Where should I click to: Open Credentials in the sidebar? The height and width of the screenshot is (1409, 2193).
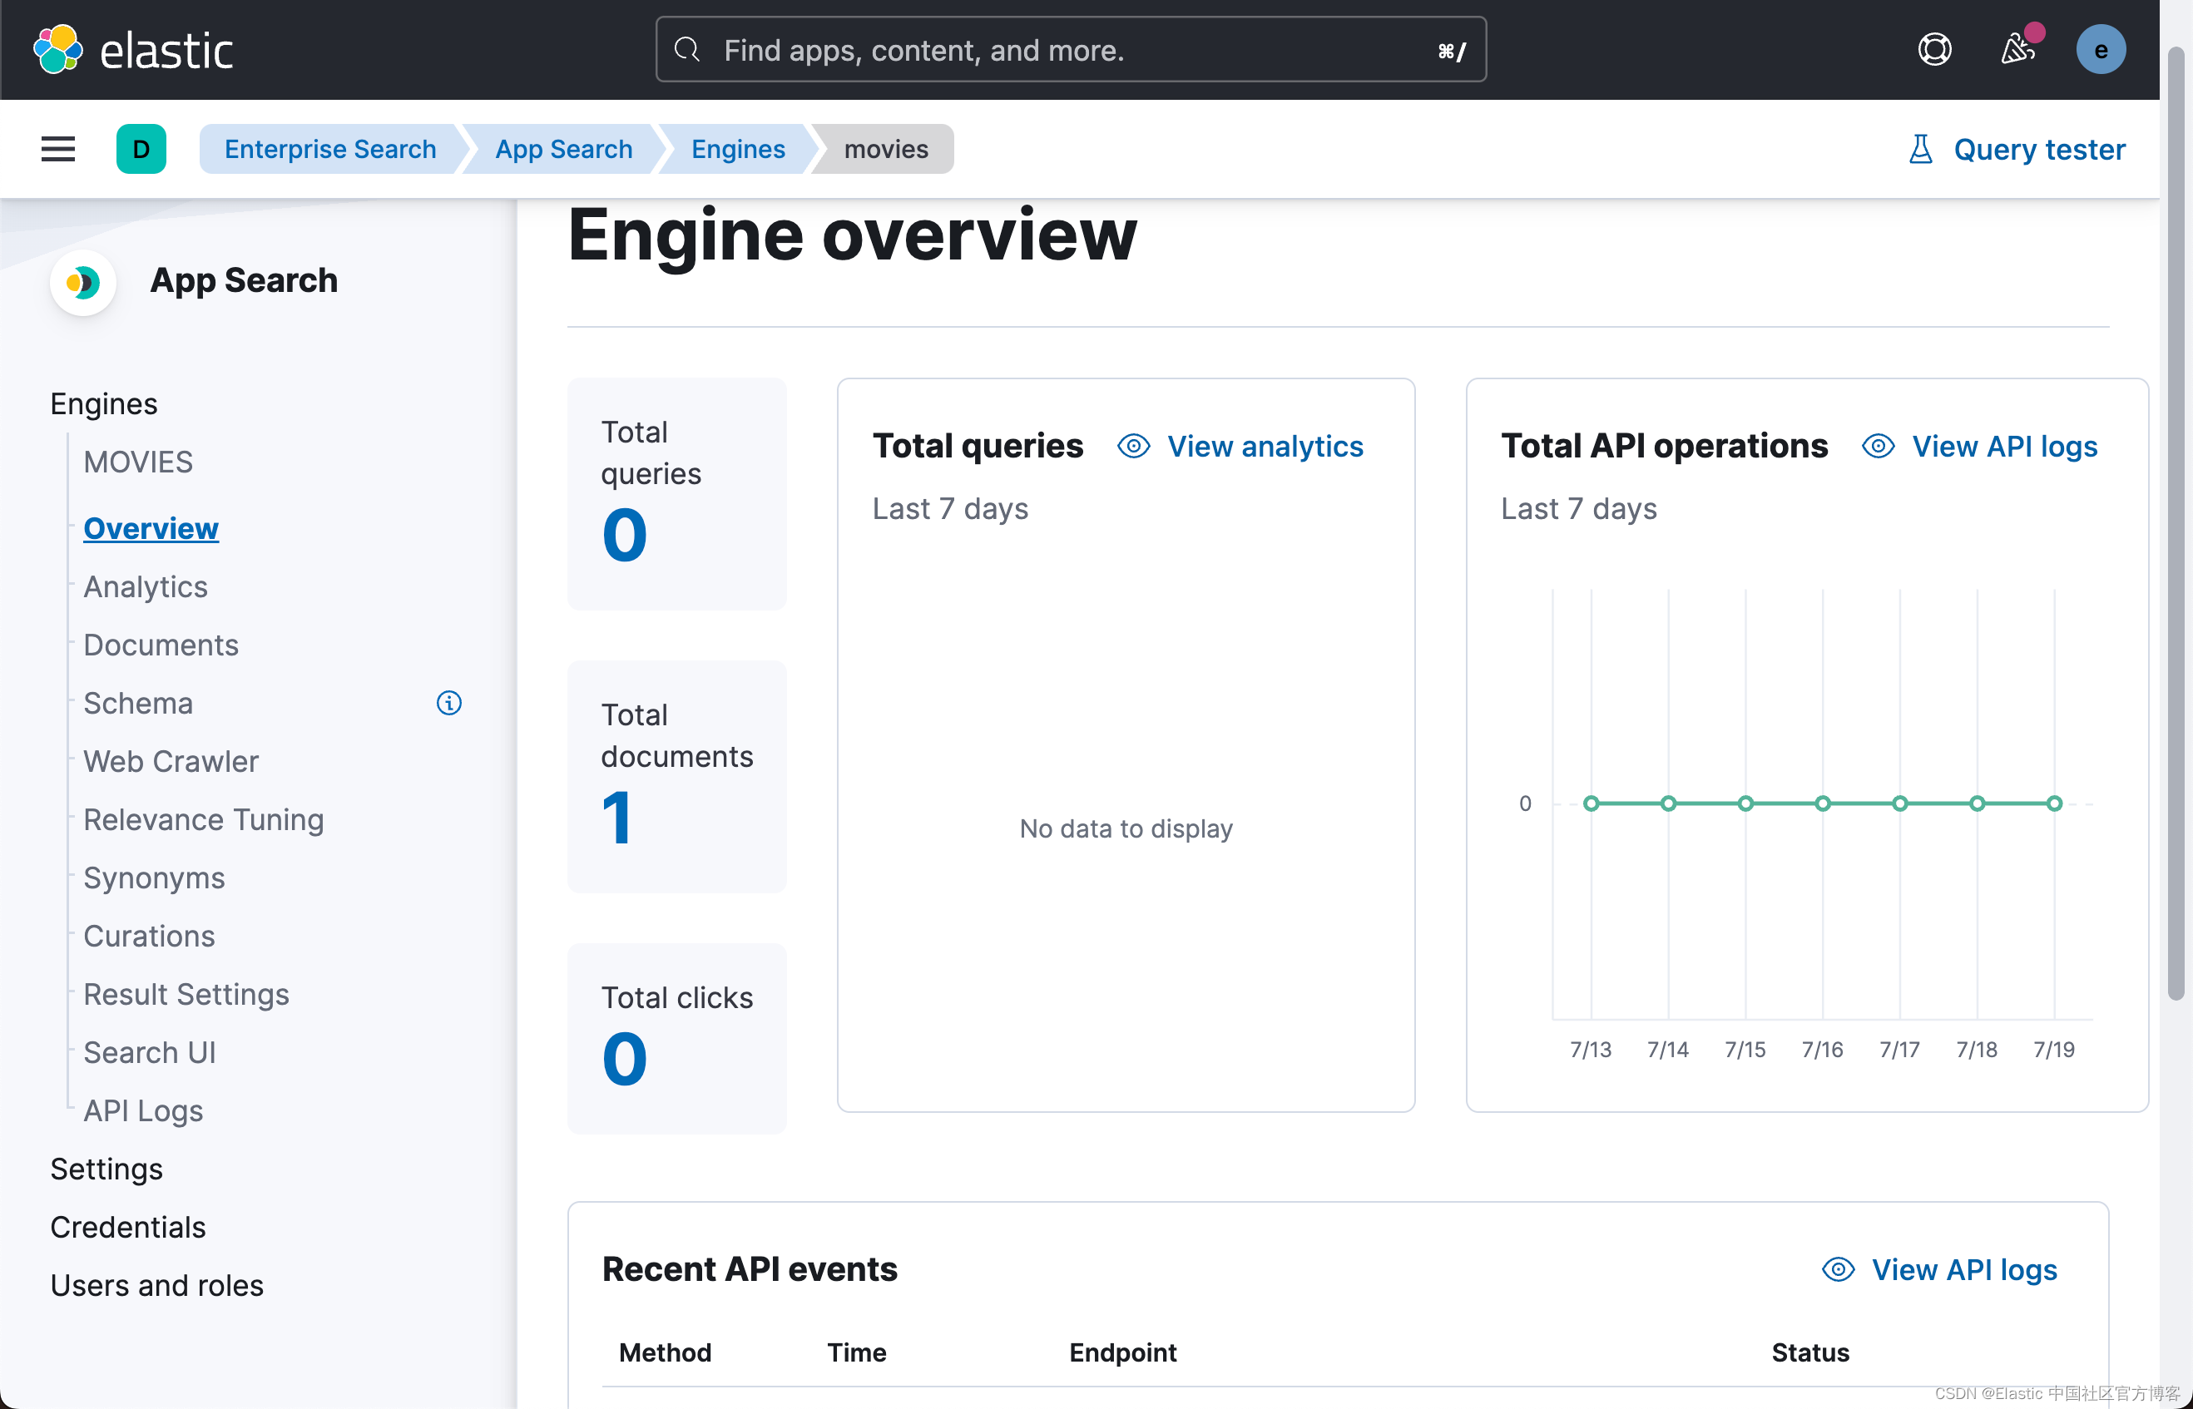(128, 1228)
